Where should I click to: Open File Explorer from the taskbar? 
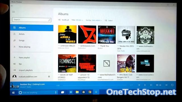tap(77, 92)
